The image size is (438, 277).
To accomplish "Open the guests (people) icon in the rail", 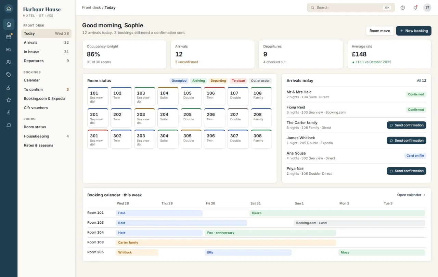I will pyautogui.click(x=9, y=62).
